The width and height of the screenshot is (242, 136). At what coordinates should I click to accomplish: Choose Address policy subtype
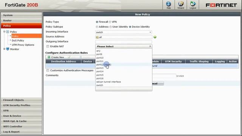tap(97, 27)
